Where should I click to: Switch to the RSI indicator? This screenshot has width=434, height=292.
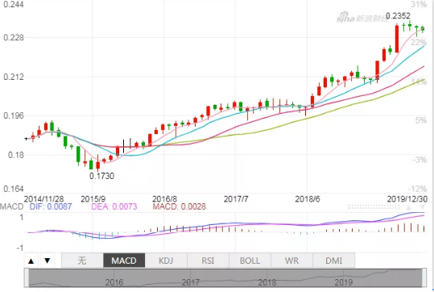click(x=208, y=261)
